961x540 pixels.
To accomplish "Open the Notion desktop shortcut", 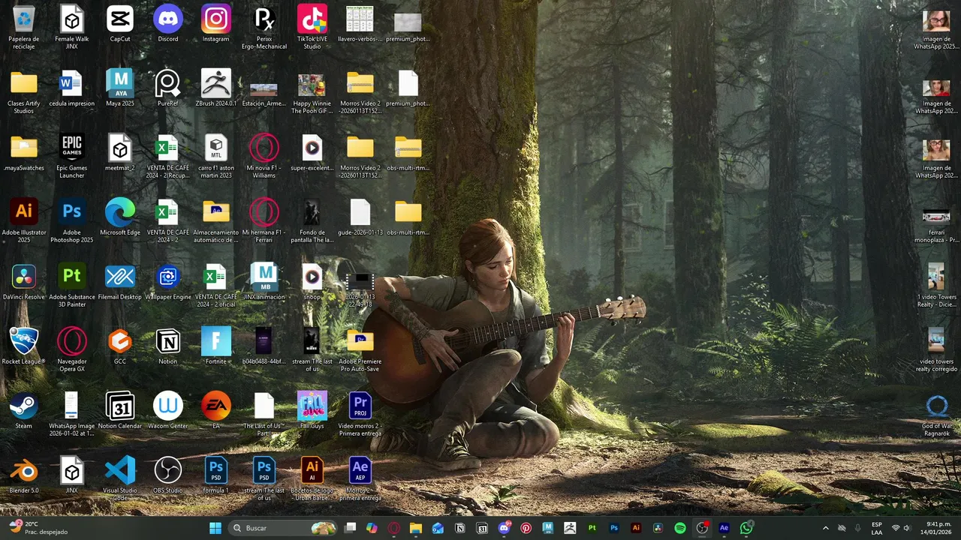I will click(168, 346).
